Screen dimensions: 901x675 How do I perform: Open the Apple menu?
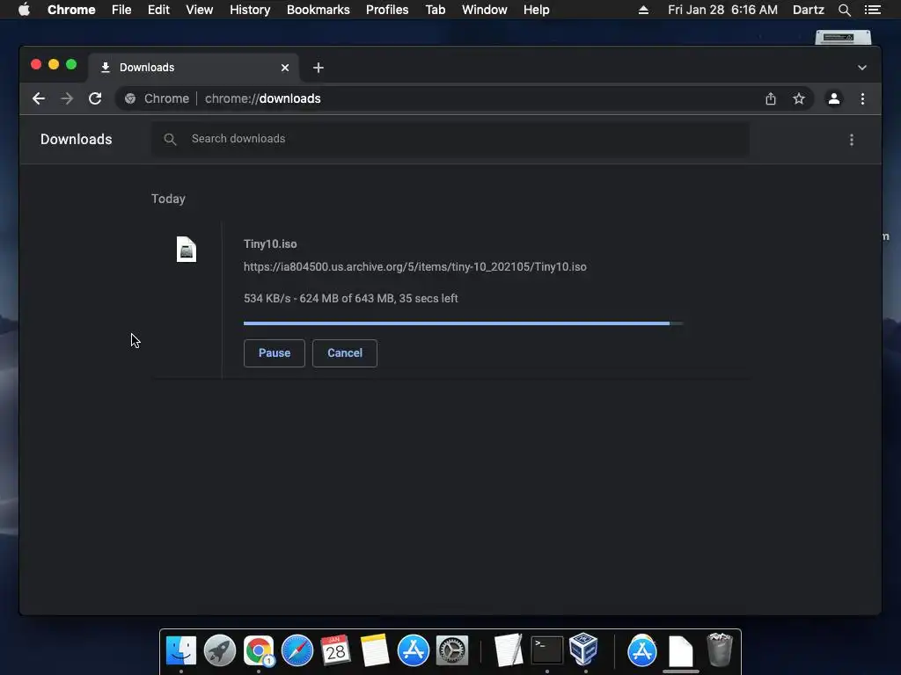click(x=24, y=10)
